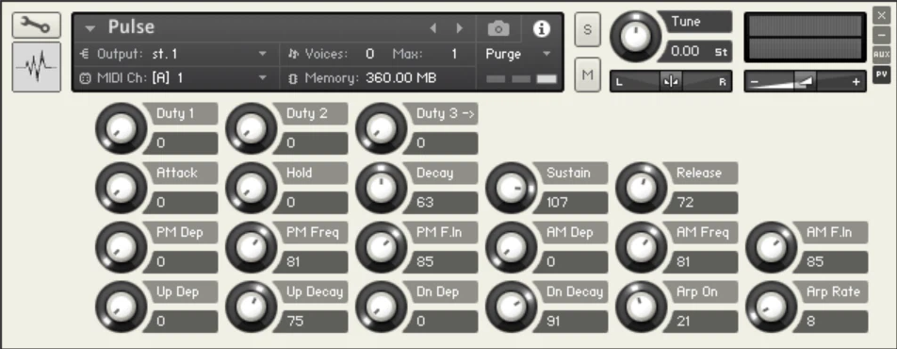Open the MIDI Ch [A] 1 dropdown
Screen dimensions: 897x349
(x=263, y=78)
